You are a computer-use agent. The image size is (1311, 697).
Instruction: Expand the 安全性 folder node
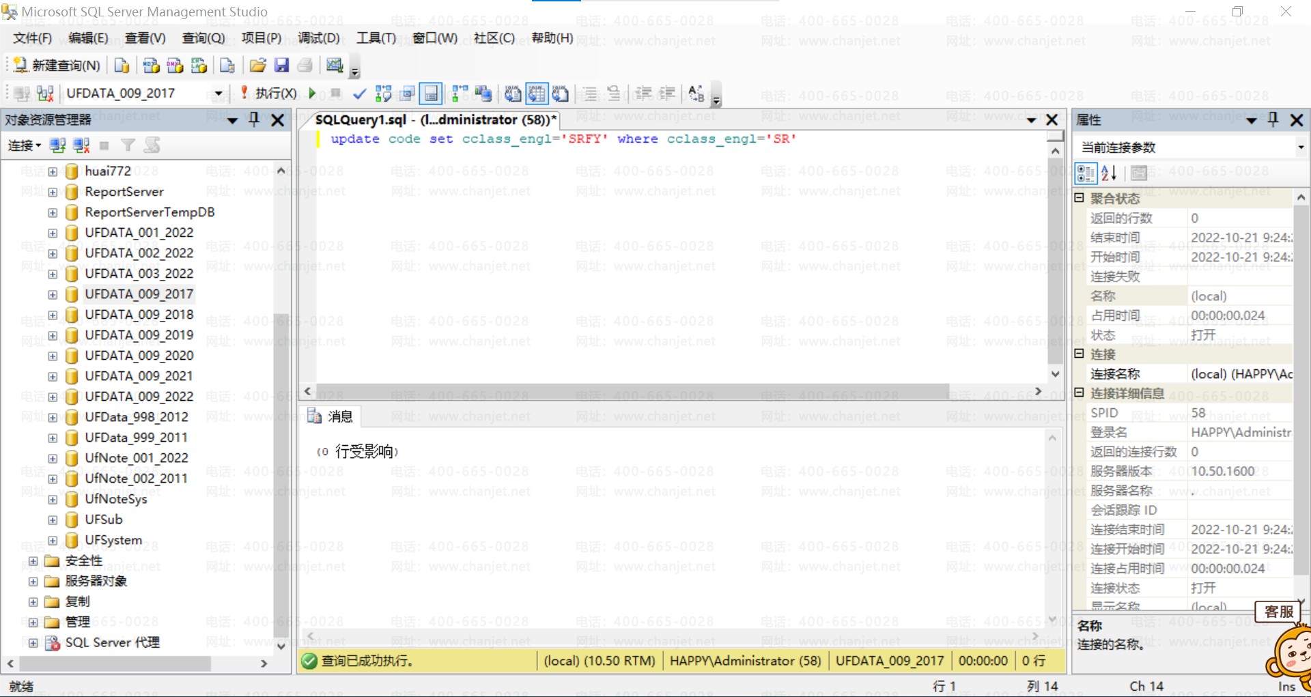coord(33,561)
